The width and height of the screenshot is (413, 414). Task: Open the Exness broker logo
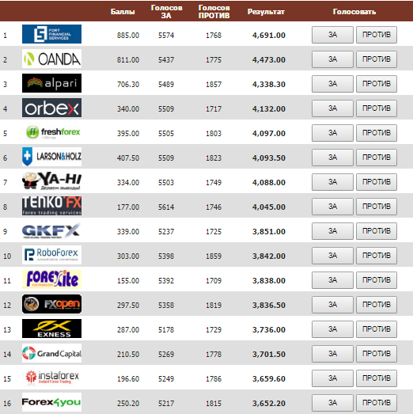click(x=51, y=329)
